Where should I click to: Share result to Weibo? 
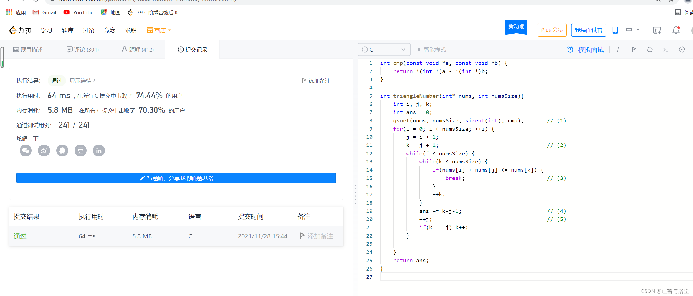[44, 151]
